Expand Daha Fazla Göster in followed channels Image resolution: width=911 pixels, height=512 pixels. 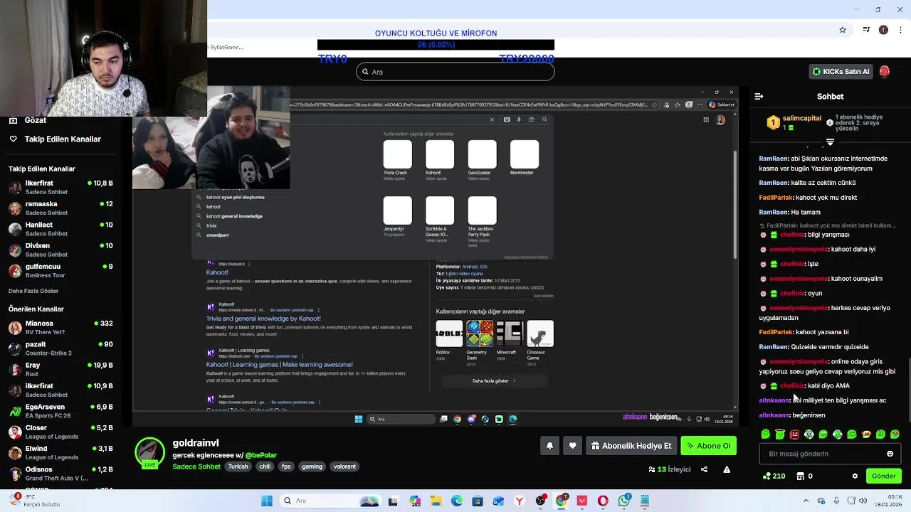pyautogui.click(x=33, y=291)
